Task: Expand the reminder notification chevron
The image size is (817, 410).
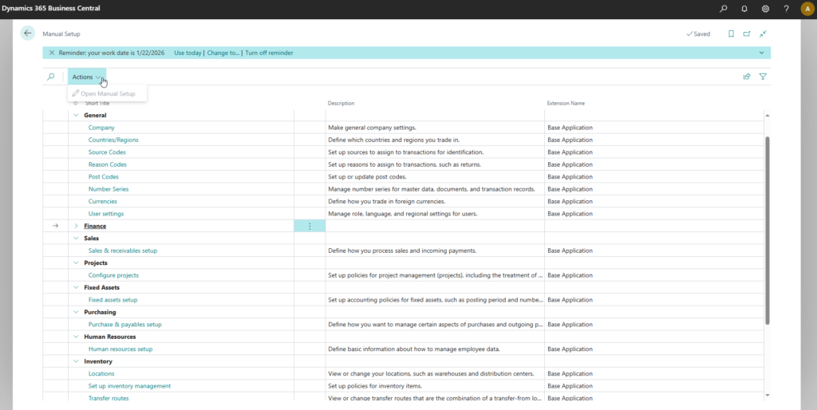Action: click(x=761, y=53)
